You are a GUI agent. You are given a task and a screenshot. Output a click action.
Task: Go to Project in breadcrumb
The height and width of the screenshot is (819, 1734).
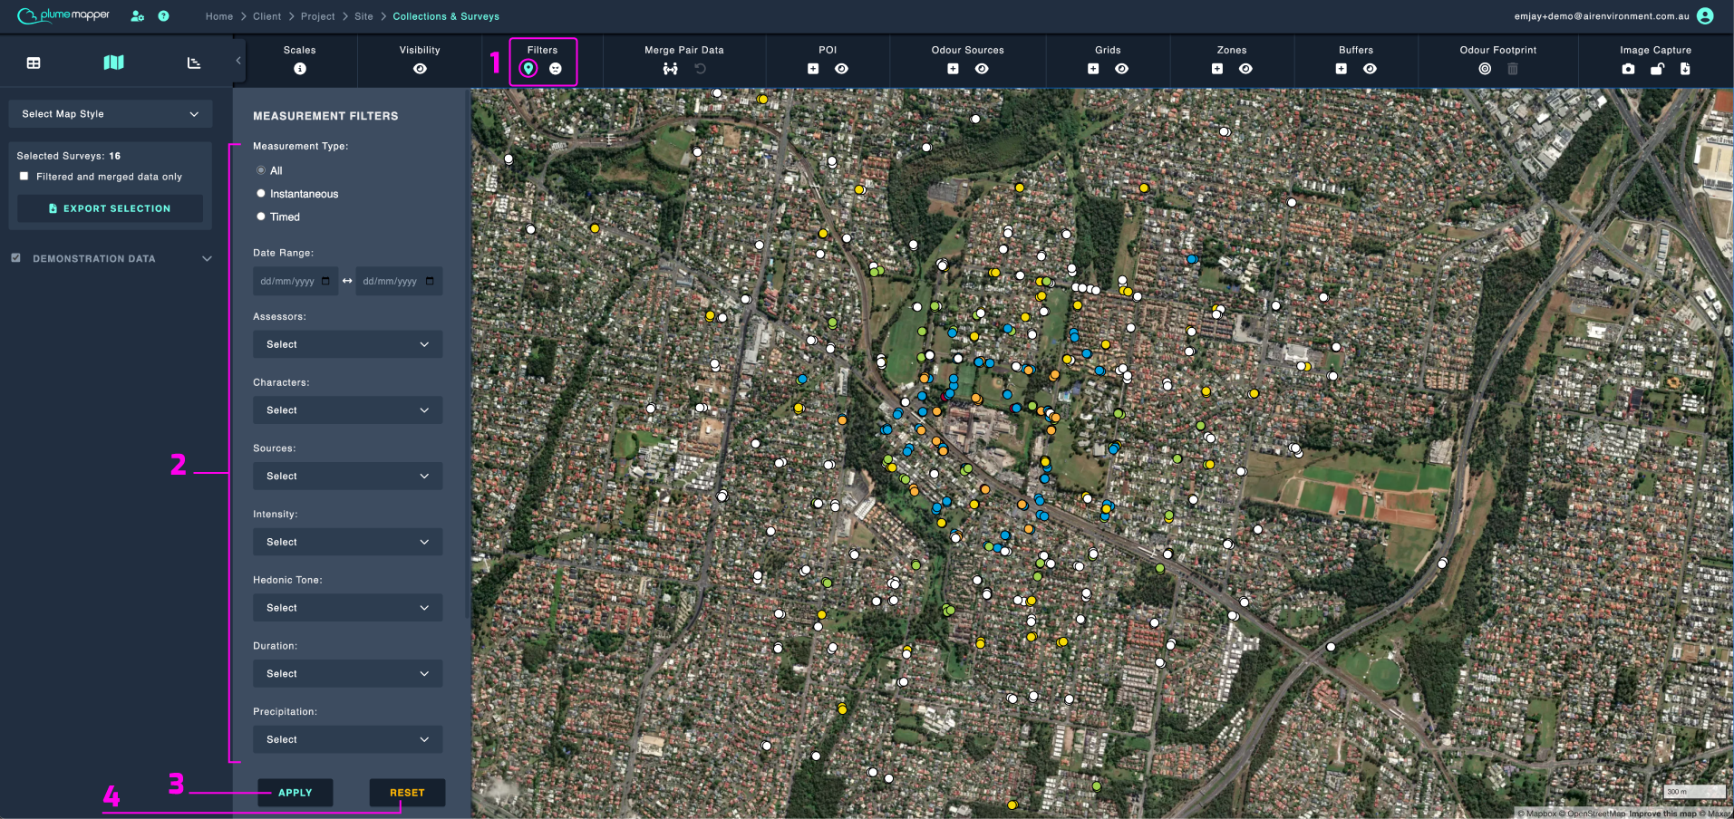tap(317, 16)
